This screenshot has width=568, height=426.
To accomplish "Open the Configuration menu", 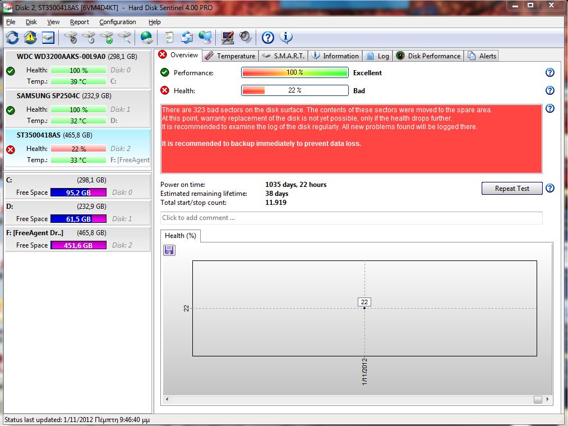I will pos(117,22).
